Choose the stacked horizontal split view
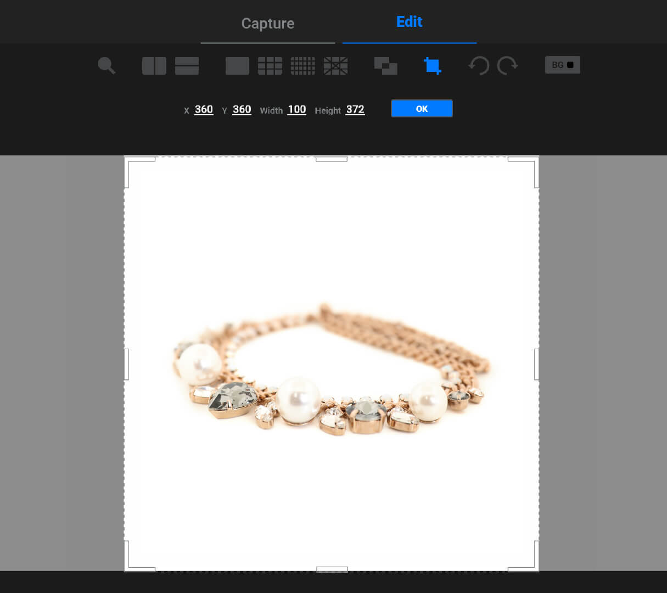Screen dimensions: 667x593 click(187, 66)
